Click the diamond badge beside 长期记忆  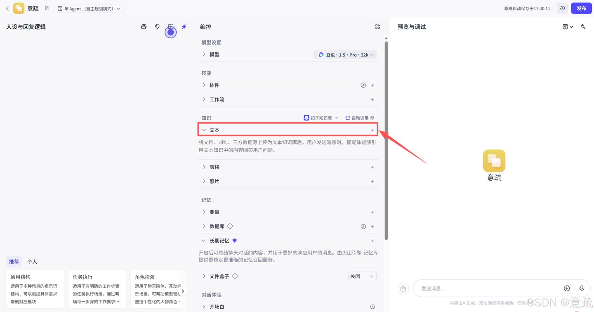tap(235, 241)
